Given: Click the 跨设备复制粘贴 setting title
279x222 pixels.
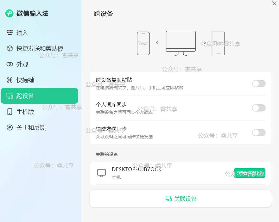Looking at the screenshot, I should [114, 80].
